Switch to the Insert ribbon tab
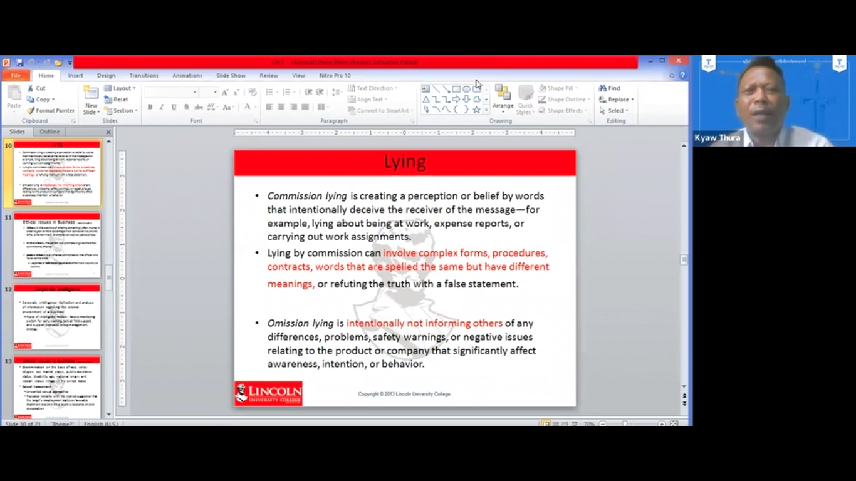This screenshot has width=856, height=481. tap(75, 75)
